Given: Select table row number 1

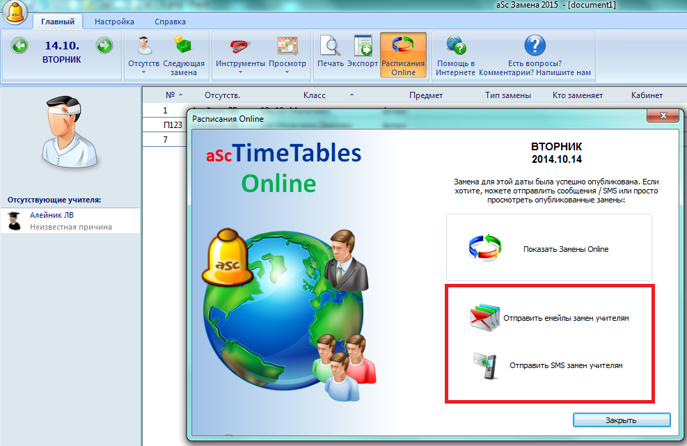Looking at the screenshot, I should click(165, 111).
